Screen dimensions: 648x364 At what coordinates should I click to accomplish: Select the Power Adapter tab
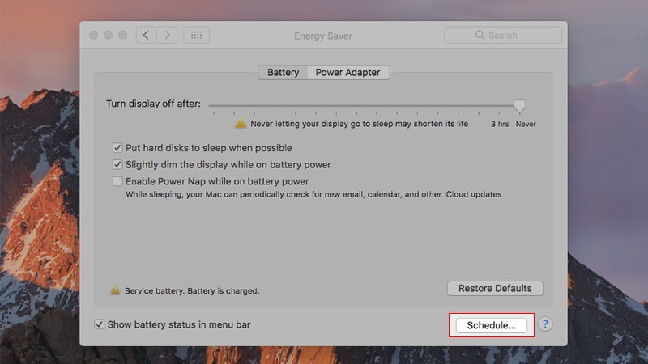pyautogui.click(x=348, y=73)
